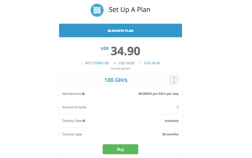Click the Amount of hosts row
Viewport: 252px width, 158px height.
pyautogui.click(x=120, y=107)
